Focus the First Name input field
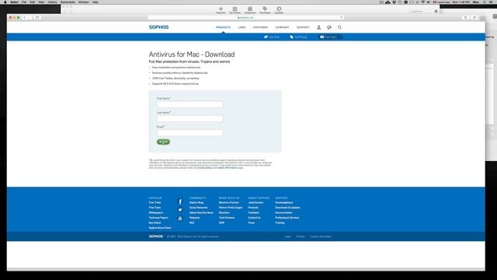 [x=189, y=104]
